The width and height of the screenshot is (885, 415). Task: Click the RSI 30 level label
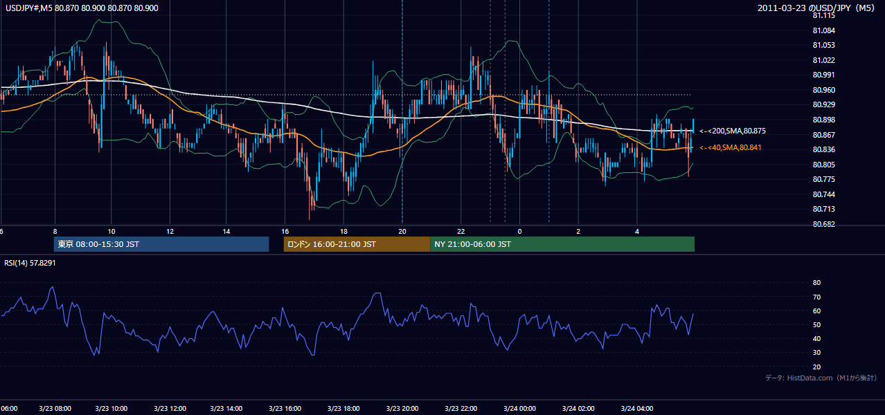(x=817, y=353)
